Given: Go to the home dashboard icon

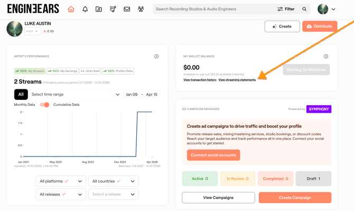Looking at the screenshot, I should (x=71, y=9).
